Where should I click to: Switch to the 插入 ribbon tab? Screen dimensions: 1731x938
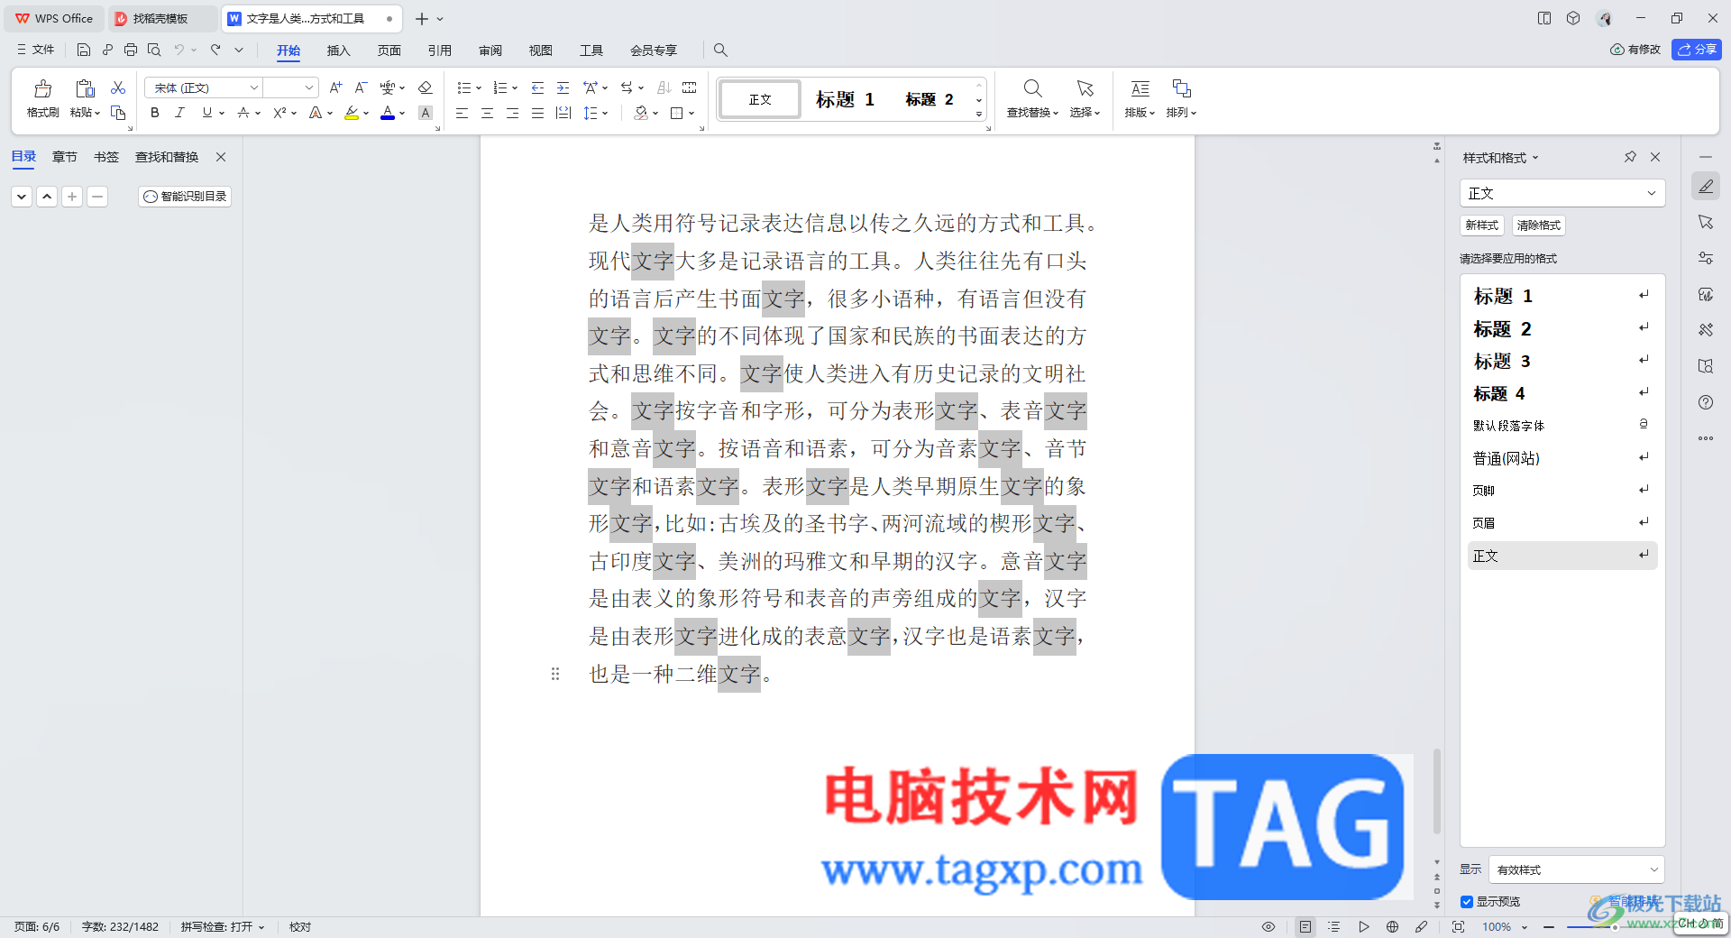click(x=338, y=51)
